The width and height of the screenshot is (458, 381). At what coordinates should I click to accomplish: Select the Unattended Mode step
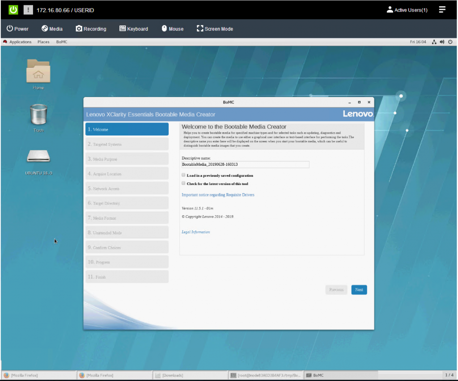tap(127, 232)
